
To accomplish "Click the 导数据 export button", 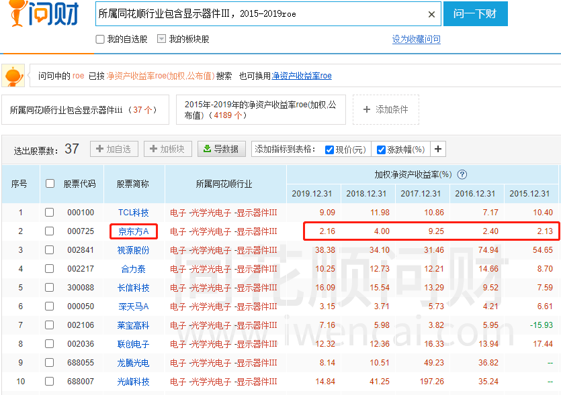I will 222,149.
